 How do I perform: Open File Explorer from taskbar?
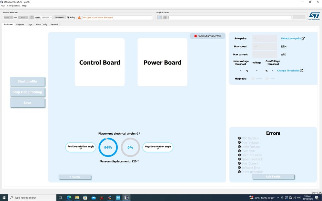[x=77, y=197]
